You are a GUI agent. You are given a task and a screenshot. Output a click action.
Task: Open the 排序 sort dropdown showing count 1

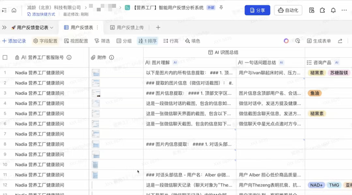[147, 41]
